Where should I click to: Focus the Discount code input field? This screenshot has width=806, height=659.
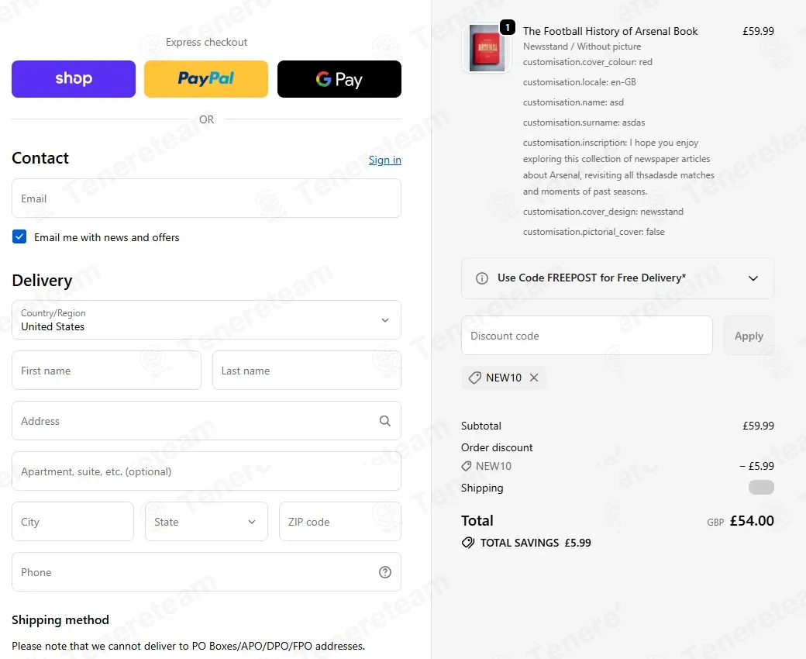coord(587,336)
